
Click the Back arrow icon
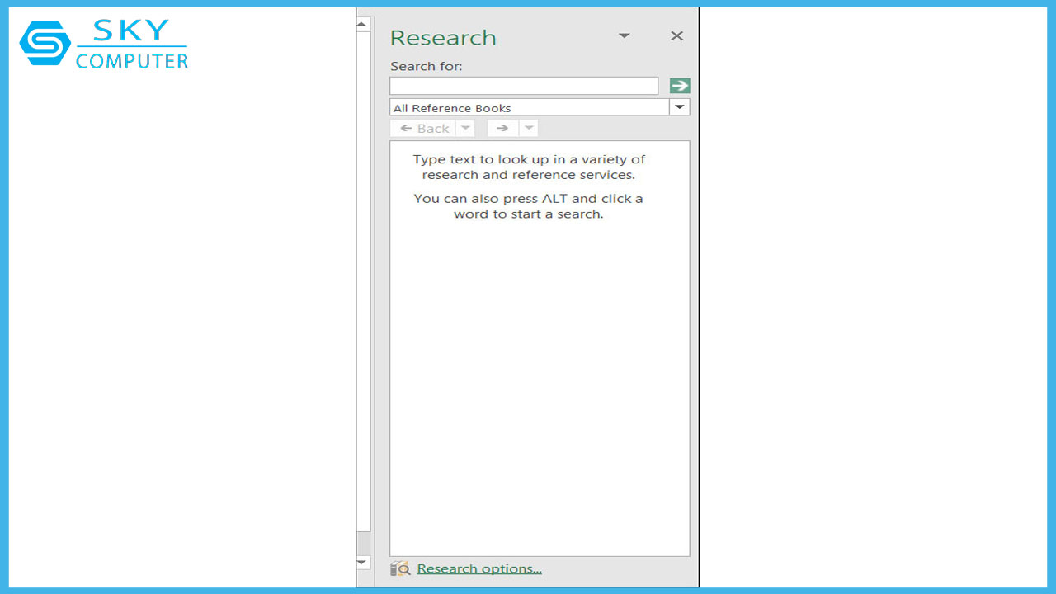click(x=424, y=128)
